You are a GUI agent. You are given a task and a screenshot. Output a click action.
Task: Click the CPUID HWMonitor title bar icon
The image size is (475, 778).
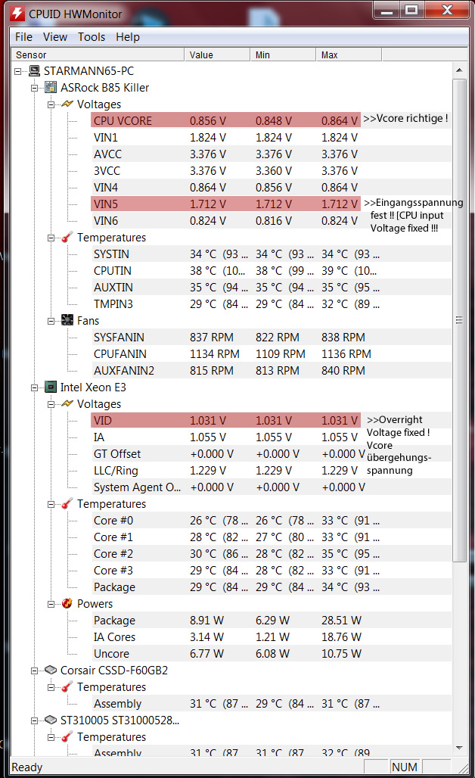point(17,14)
